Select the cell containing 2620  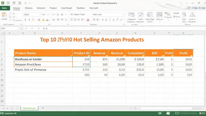183,59
